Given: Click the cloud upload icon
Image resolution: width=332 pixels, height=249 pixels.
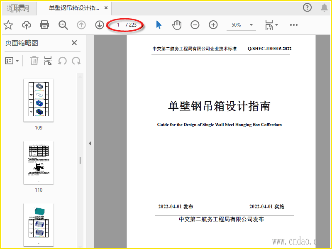Looking at the screenshot, I should (27, 25).
